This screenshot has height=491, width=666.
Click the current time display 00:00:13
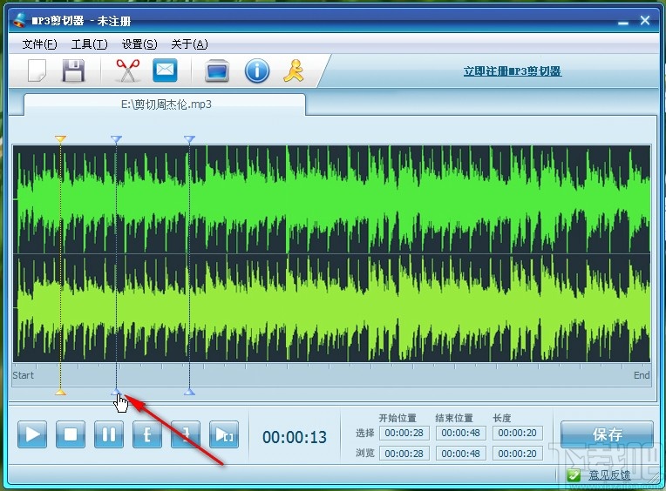coord(295,437)
